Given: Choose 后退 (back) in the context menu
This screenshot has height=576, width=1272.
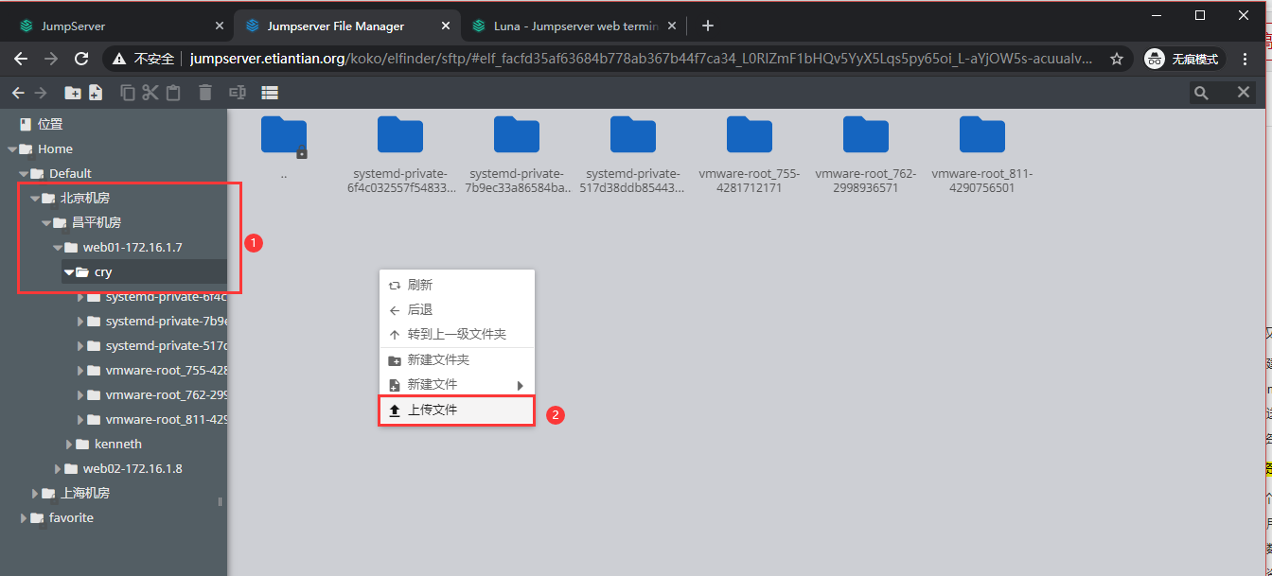Looking at the screenshot, I should [x=457, y=309].
